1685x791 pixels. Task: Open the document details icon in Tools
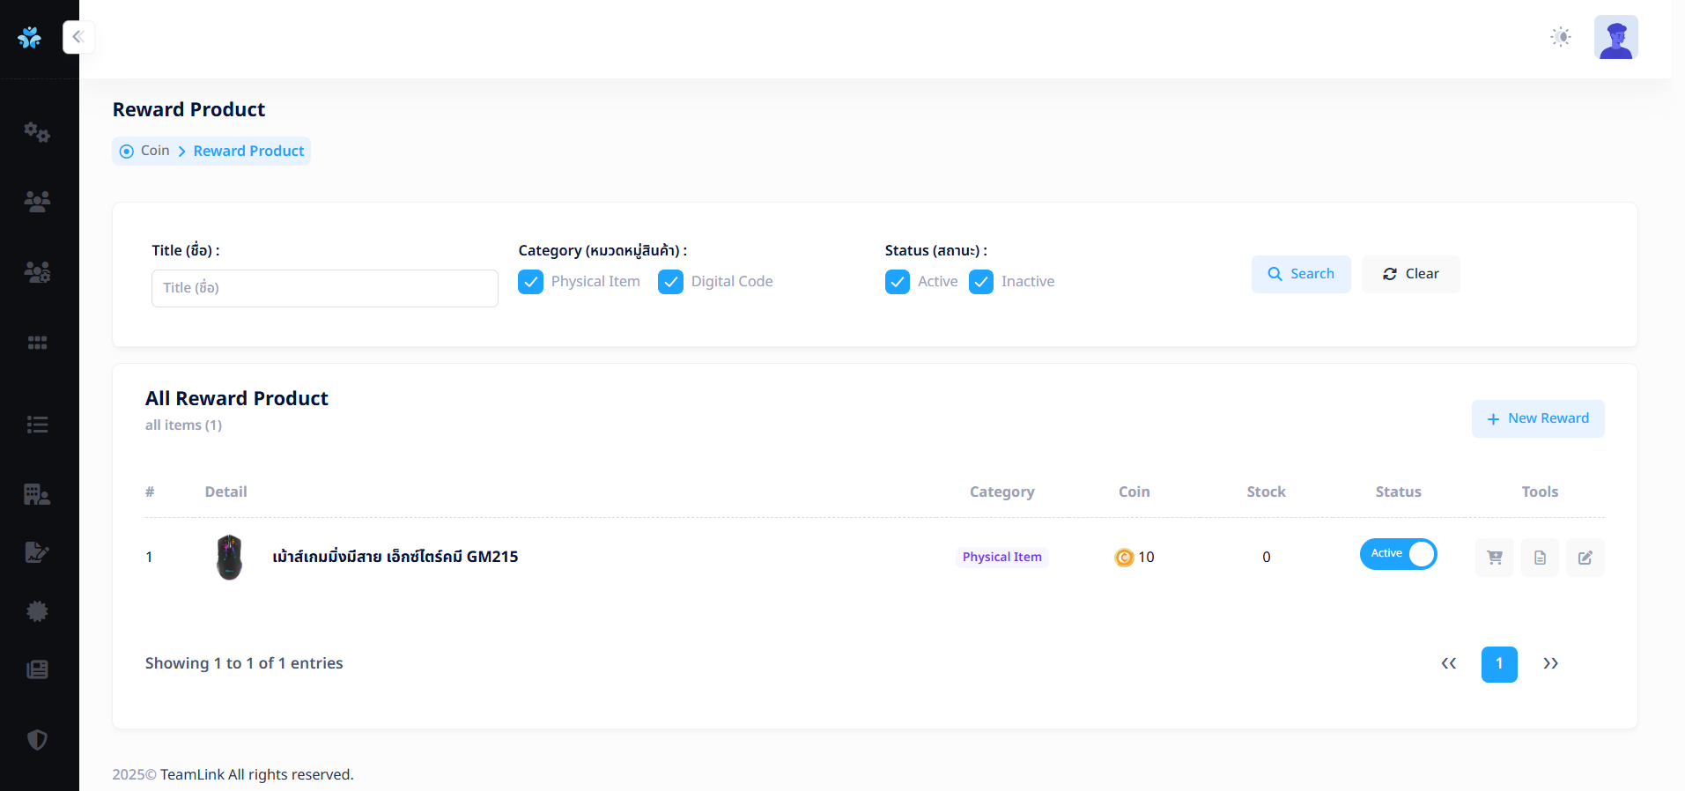coord(1540,558)
